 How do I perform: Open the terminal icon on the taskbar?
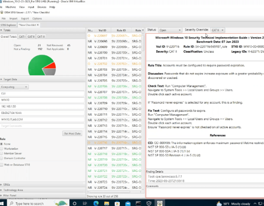(x=138, y=203)
